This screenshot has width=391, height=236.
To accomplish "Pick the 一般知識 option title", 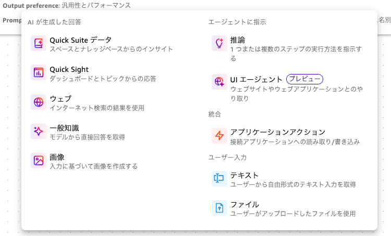I will point(64,128).
